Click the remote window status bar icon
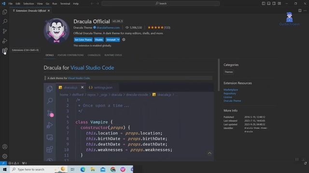 (3, 163)
